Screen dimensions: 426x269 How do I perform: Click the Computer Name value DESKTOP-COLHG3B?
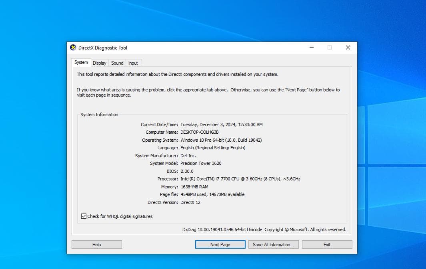(x=200, y=132)
